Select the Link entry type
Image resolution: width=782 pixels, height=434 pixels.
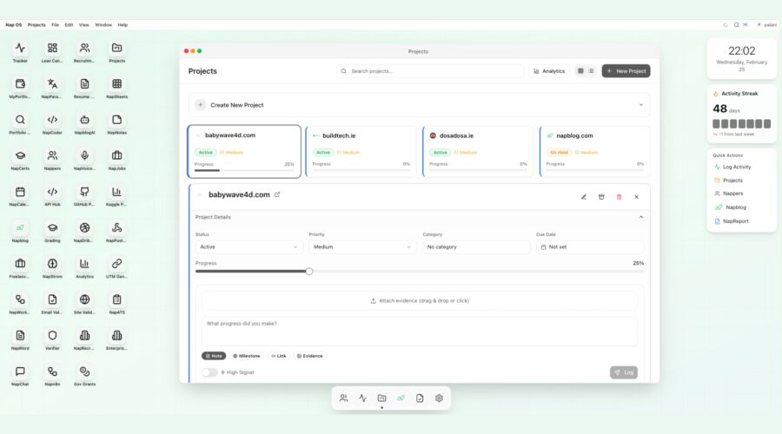278,356
